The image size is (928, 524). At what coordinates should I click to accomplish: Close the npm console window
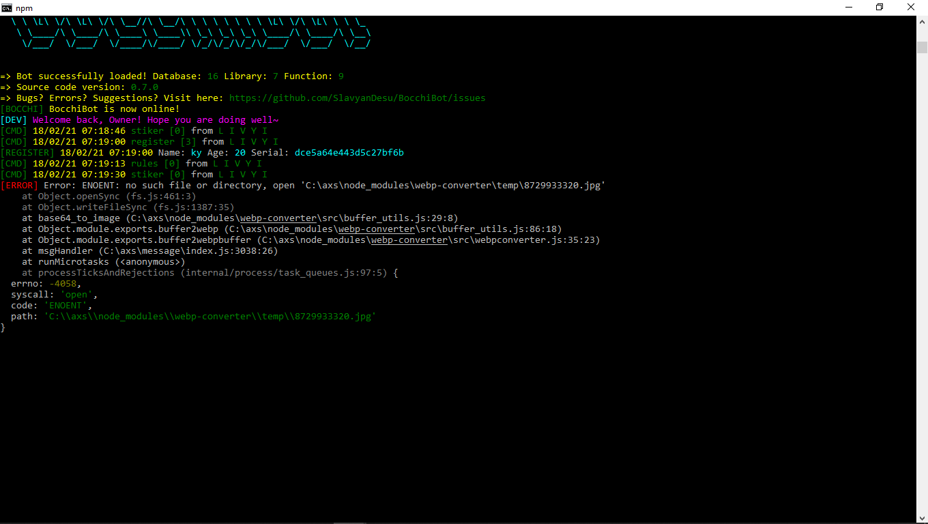tap(911, 8)
